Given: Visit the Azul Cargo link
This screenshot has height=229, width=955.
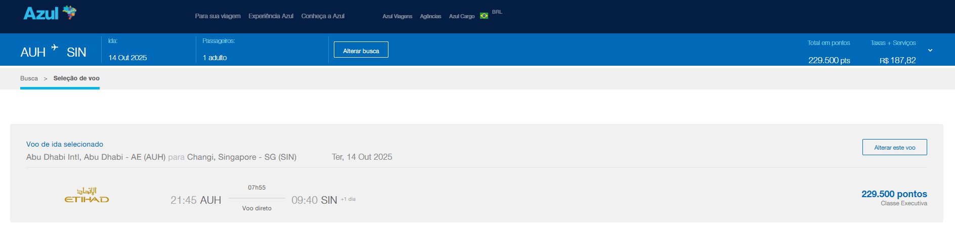Looking at the screenshot, I should (461, 16).
